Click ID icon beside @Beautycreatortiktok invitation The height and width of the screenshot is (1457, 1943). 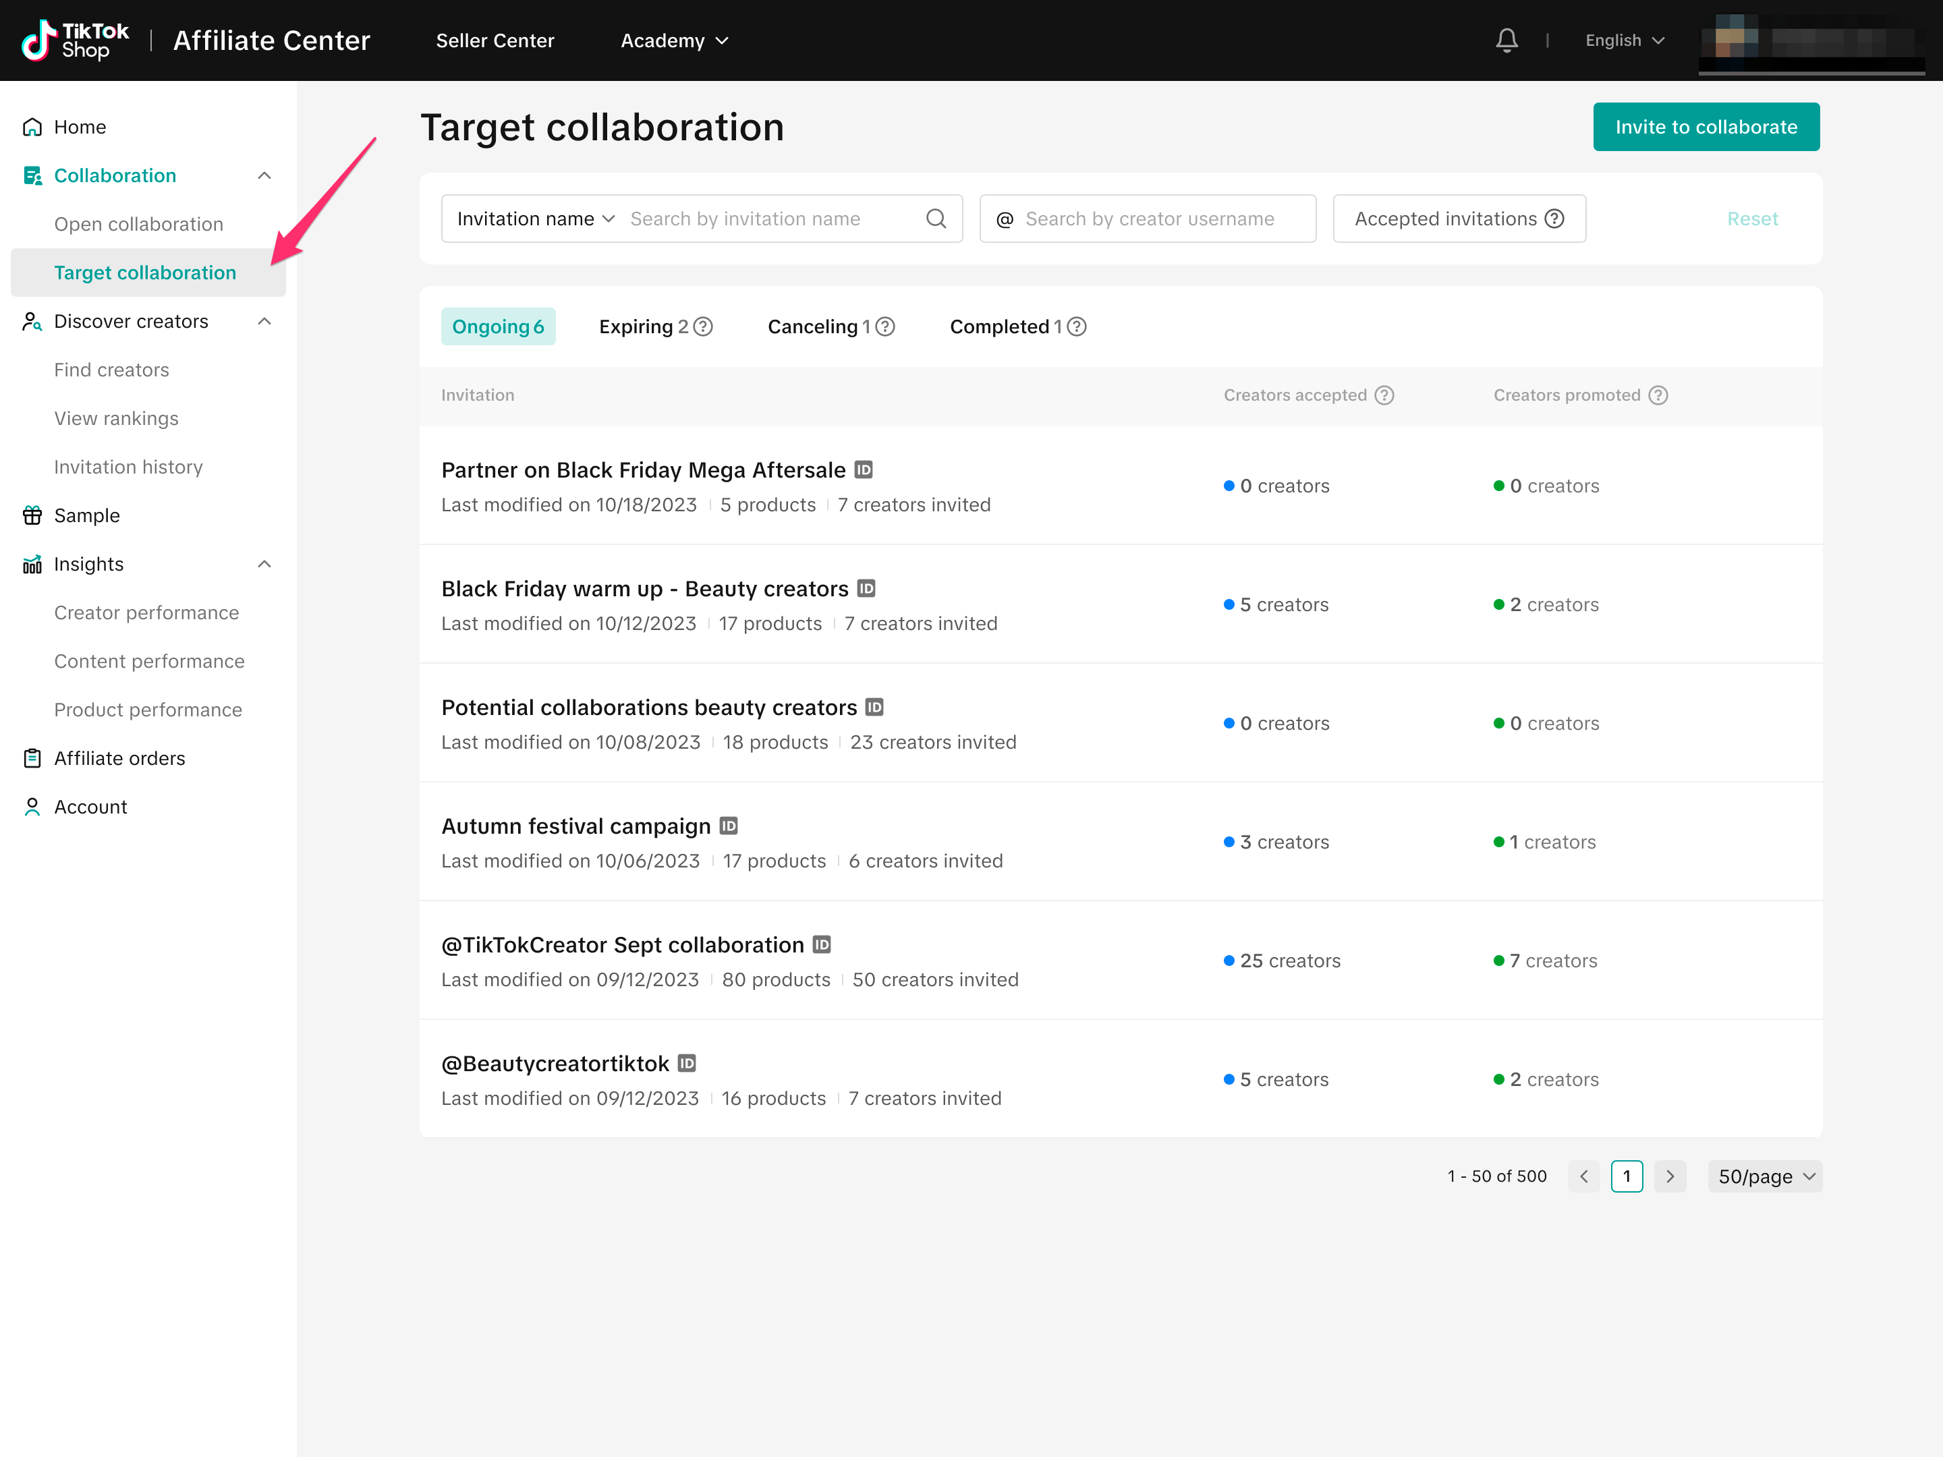tap(687, 1062)
